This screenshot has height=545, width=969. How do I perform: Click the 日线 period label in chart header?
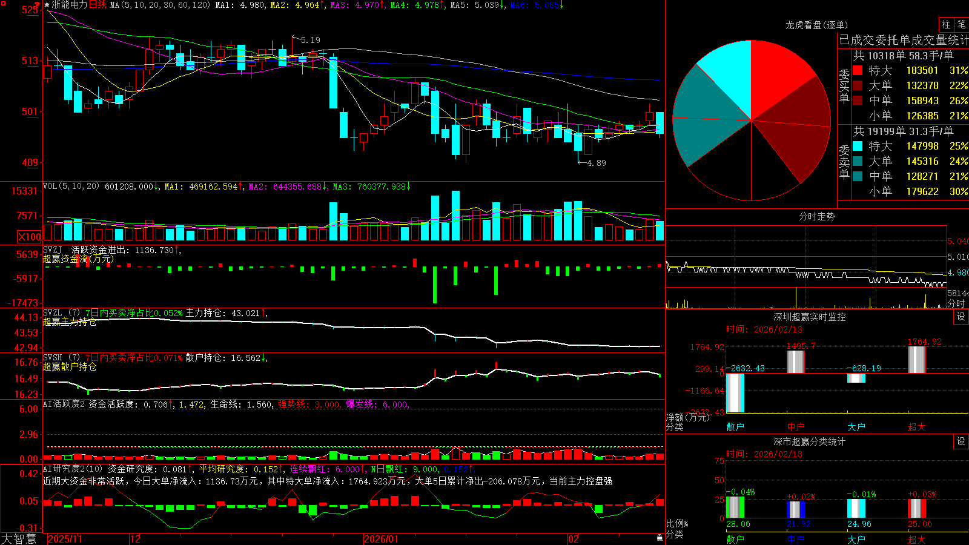point(98,5)
